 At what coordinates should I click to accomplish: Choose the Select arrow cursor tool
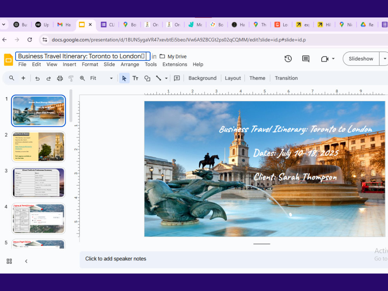(x=124, y=78)
